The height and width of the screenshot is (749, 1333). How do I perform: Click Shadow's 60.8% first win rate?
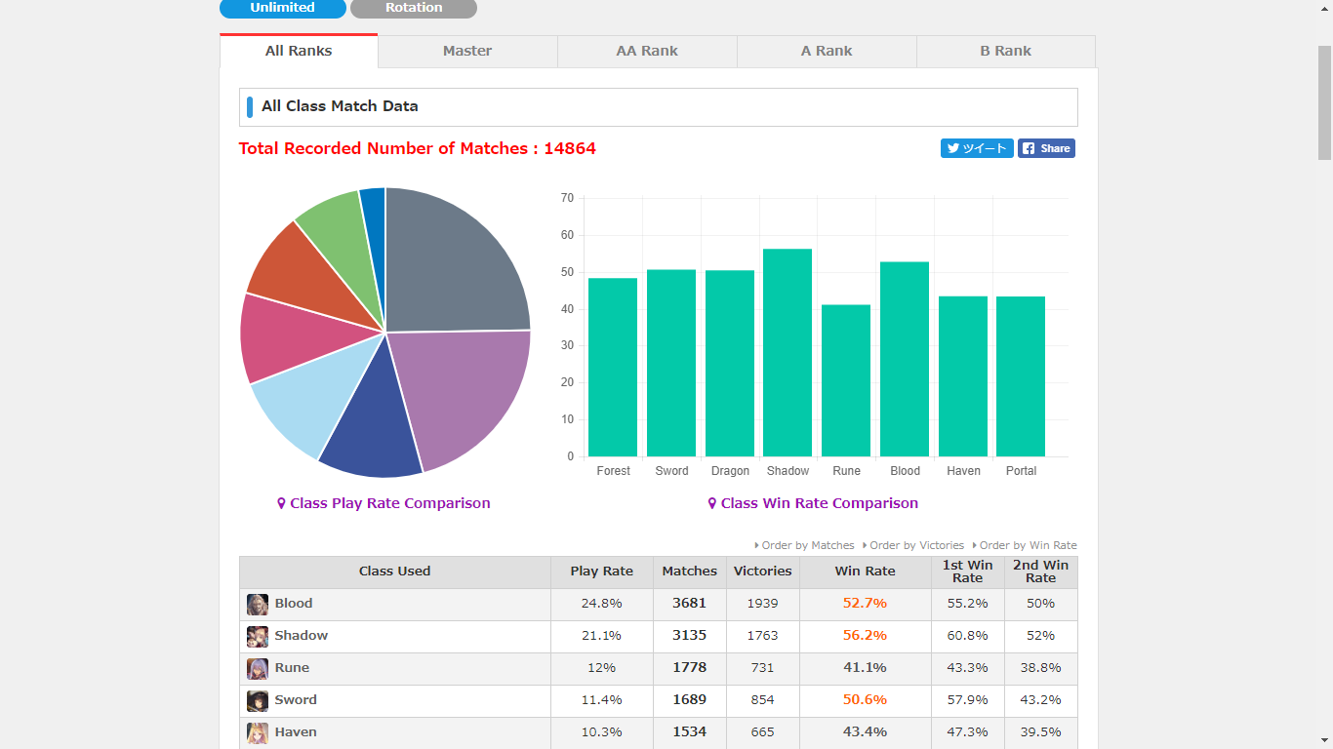[968, 636]
